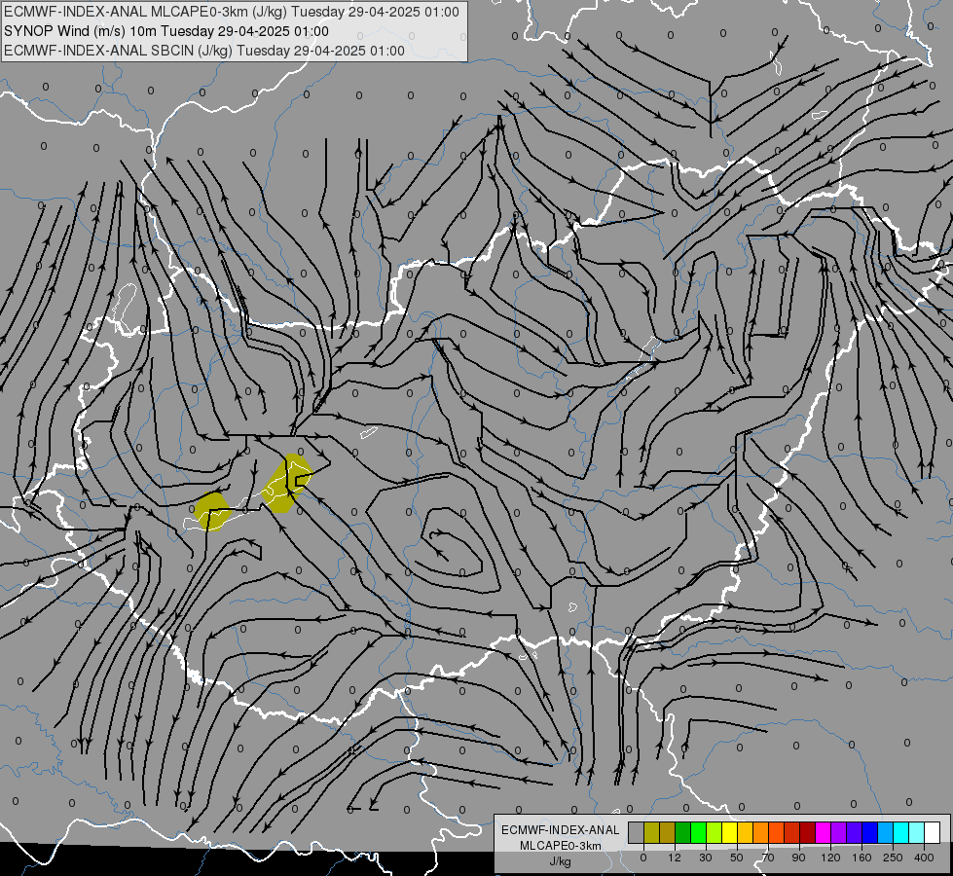Pick the pure blue legend swatch after 160
Viewport: 953px width, 876px height.
pos(869,832)
